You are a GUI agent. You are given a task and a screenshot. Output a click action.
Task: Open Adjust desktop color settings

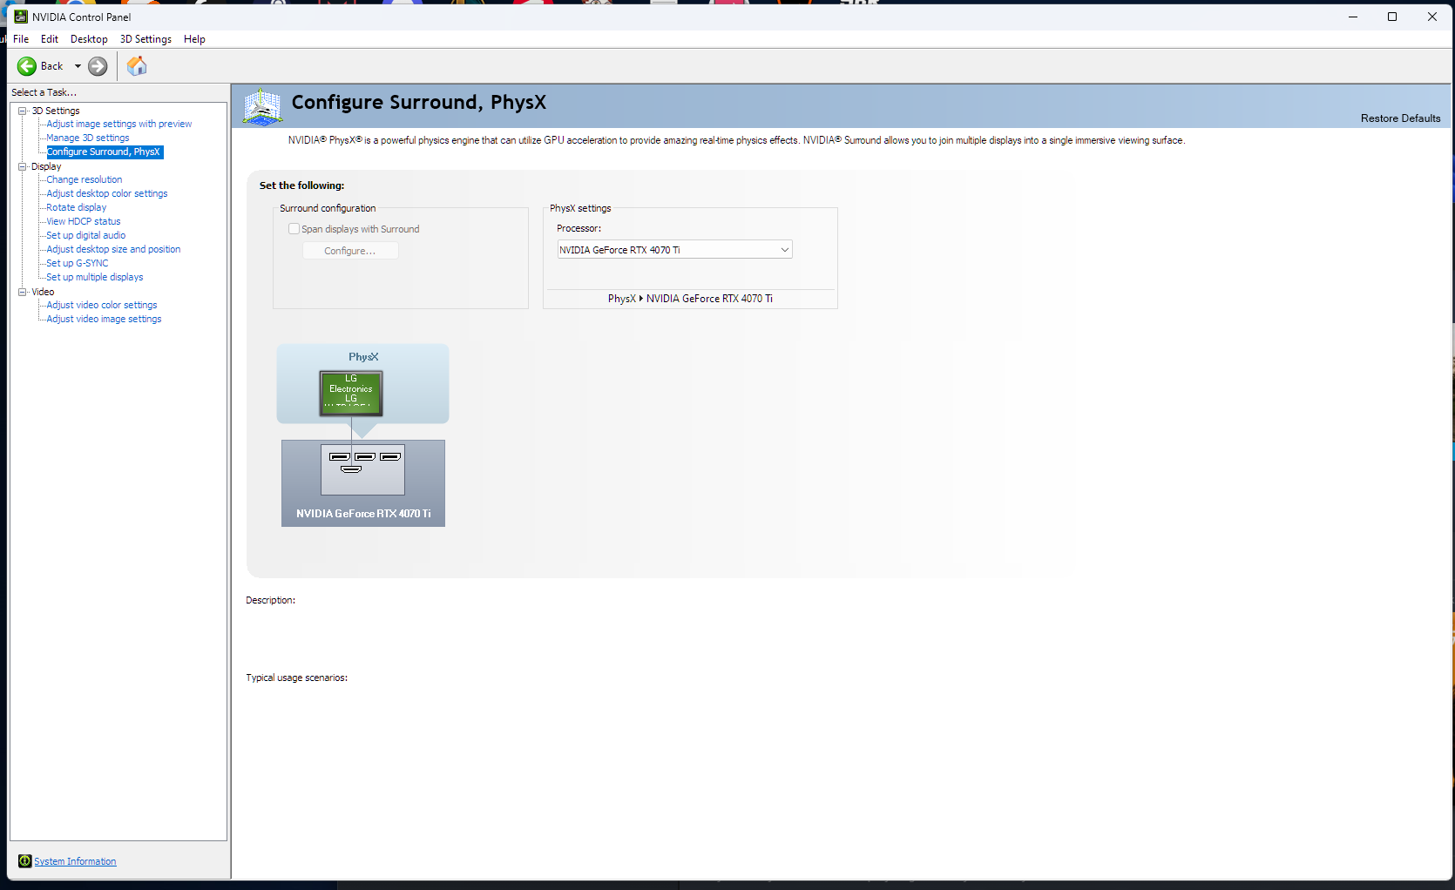tap(107, 193)
